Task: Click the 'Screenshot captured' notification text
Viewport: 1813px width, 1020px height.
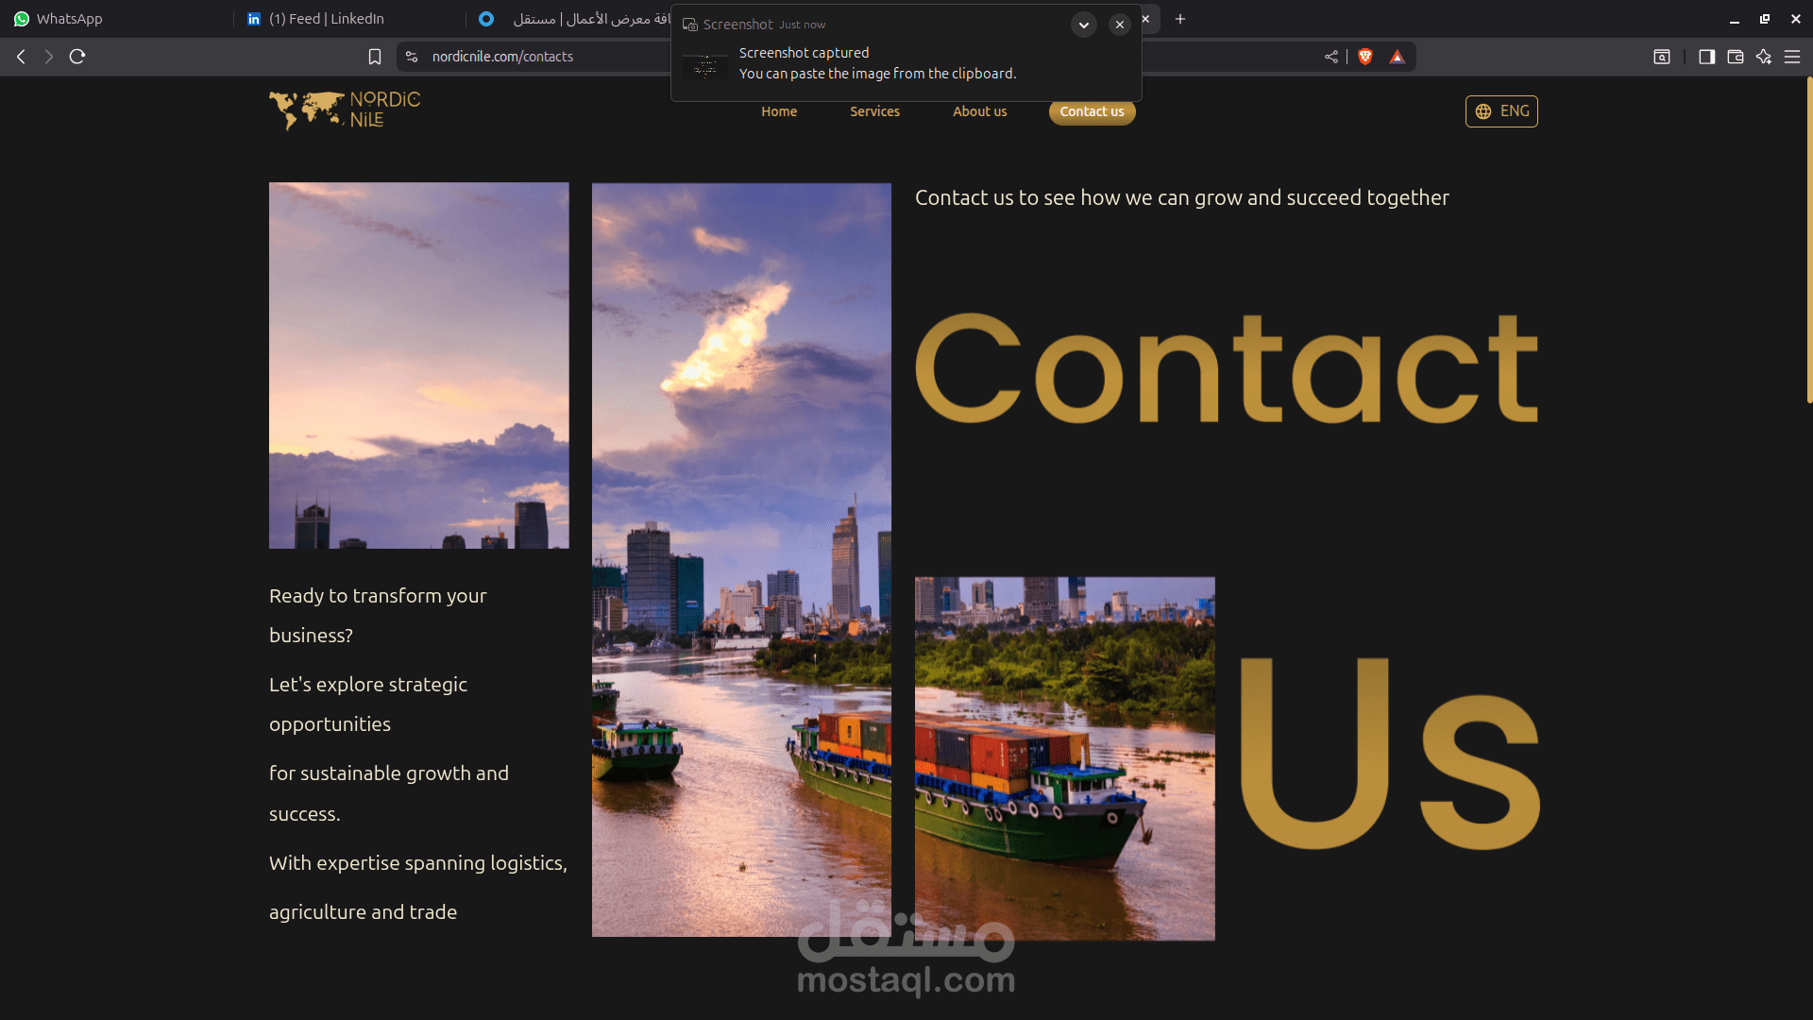Action: [x=804, y=53]
